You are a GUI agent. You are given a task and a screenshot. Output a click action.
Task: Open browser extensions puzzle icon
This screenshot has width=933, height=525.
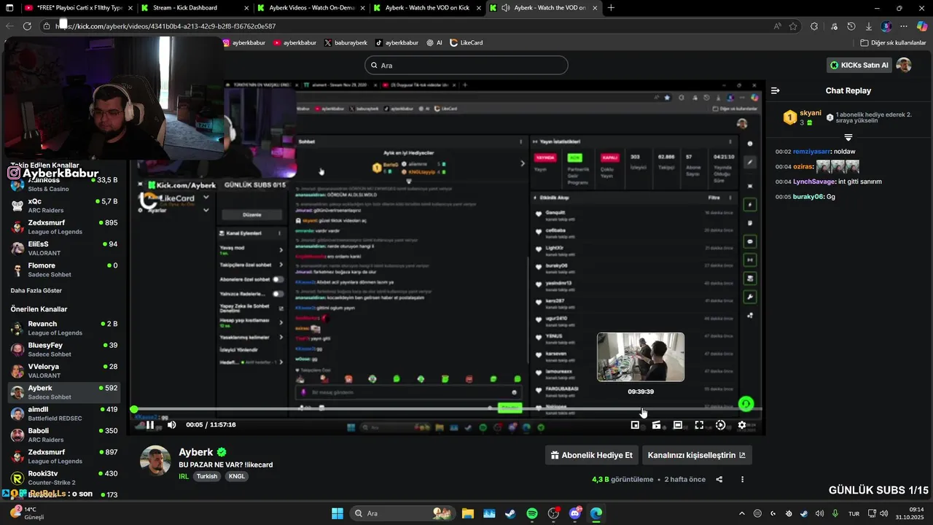[814, 26]
